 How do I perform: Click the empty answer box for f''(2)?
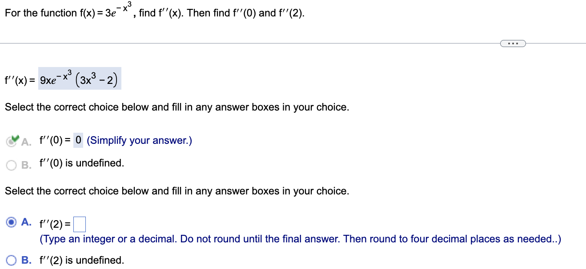tap(79, 224)
